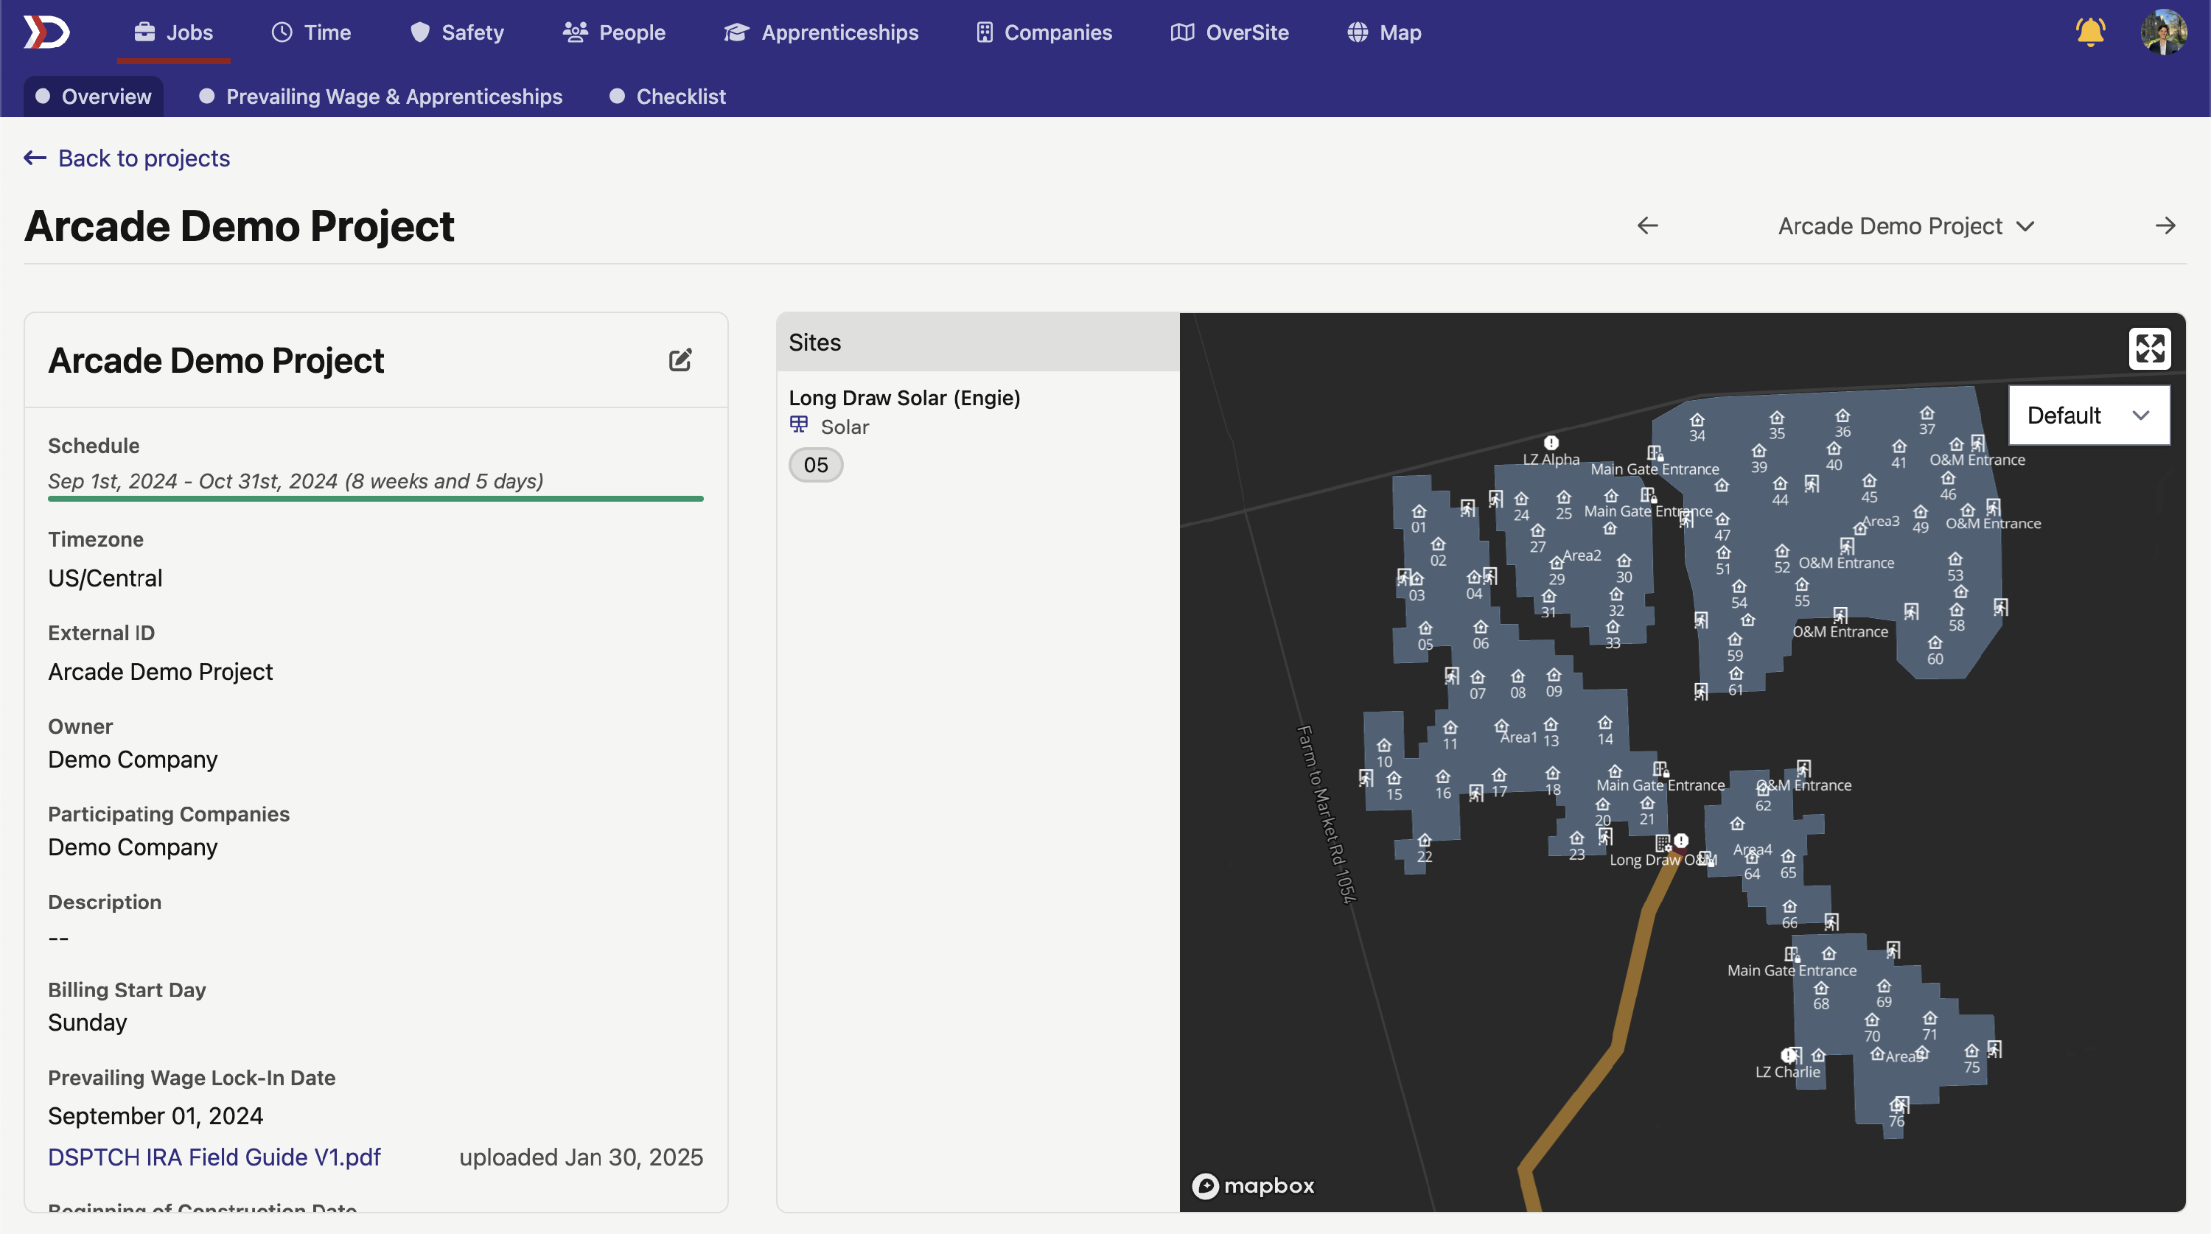The image size is (2211, 1234).
Task: Open the Companies menu
Action: click(1044, 32)
